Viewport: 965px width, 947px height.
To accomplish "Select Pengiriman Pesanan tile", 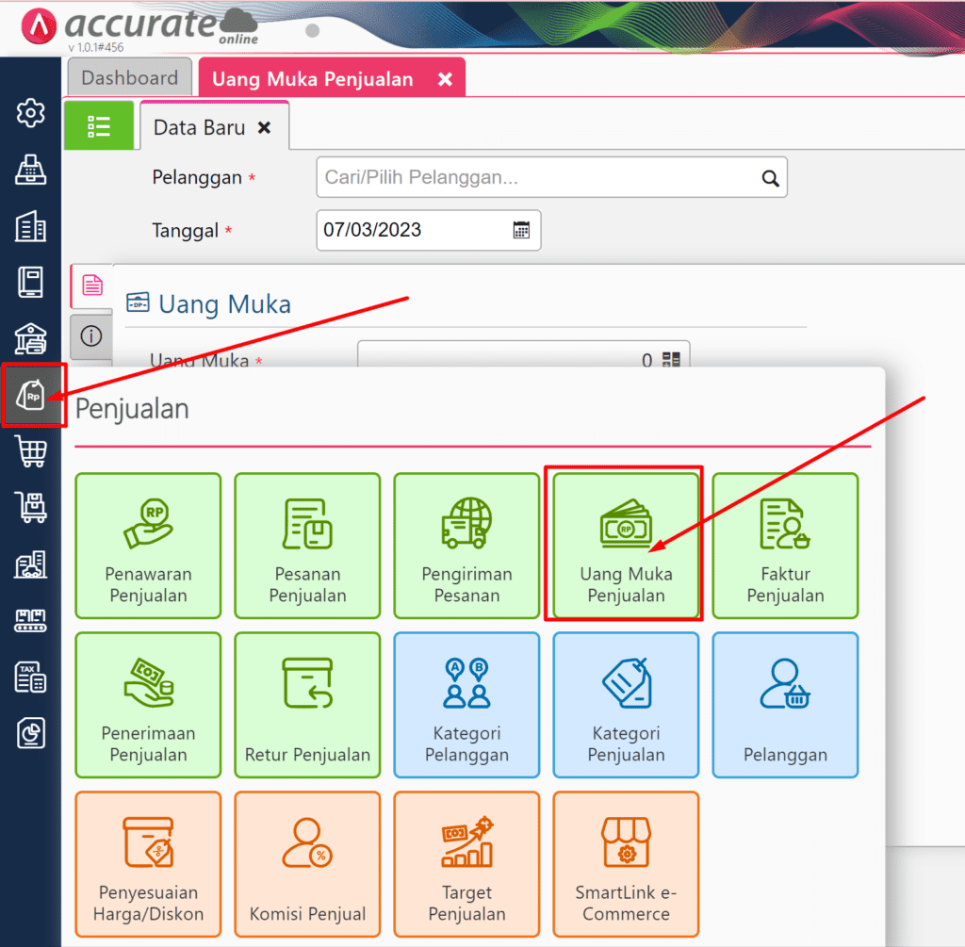I will click(466, 546).
